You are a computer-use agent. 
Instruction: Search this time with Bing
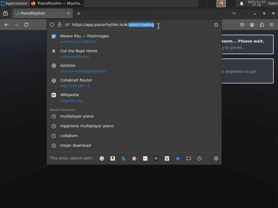click(x=124, y=158)
